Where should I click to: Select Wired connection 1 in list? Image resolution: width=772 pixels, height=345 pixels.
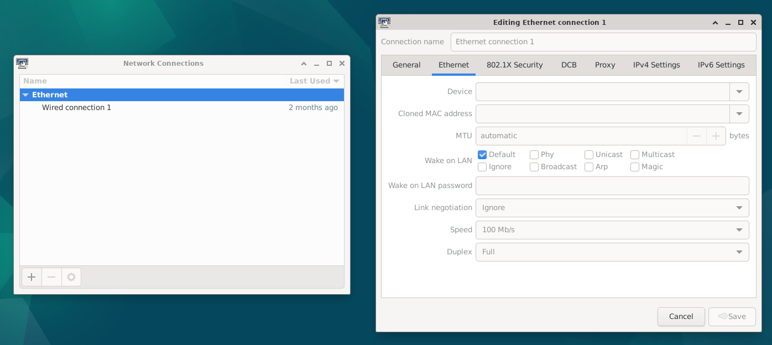coord(76,107)
